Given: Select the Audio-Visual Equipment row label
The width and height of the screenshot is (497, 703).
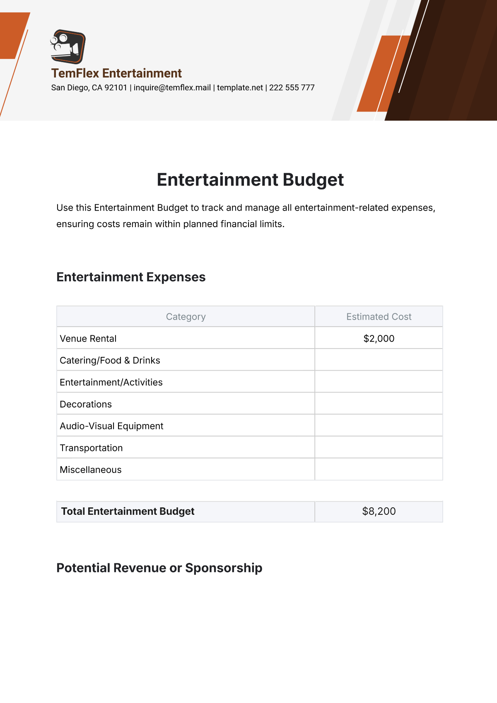Looking at the screenshot, I should (x=111, y=426).
